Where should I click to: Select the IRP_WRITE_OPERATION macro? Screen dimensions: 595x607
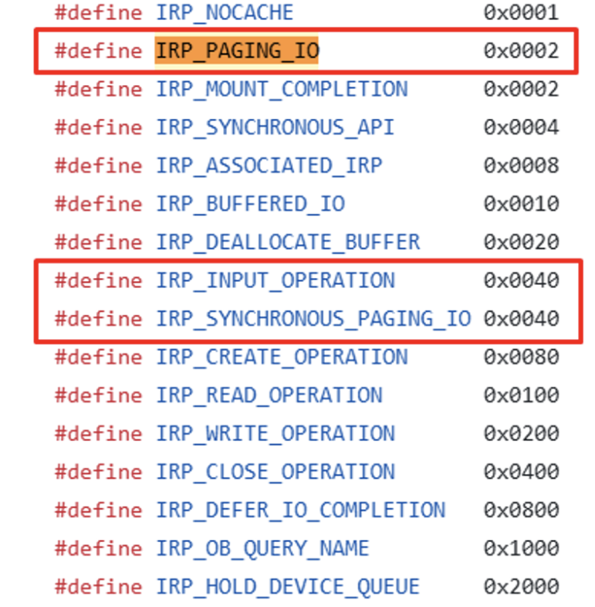tap(275, 433)
